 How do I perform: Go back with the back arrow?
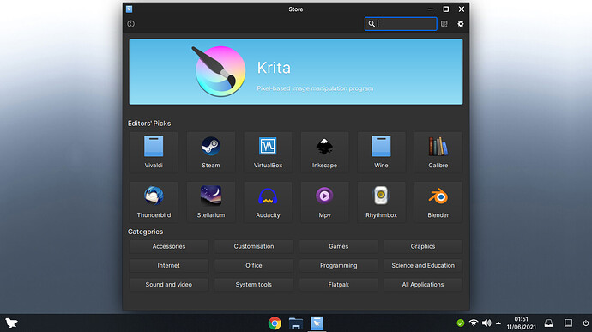coord(131,24)
